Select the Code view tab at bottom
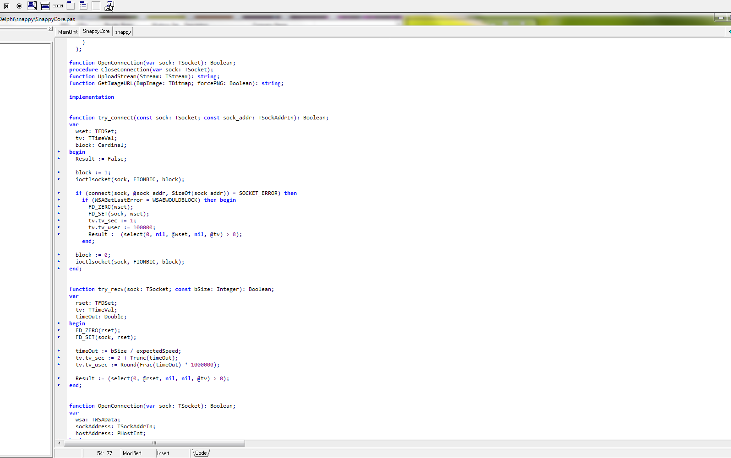The height and width of the screenshot is (458, 731). click(201, 453)
